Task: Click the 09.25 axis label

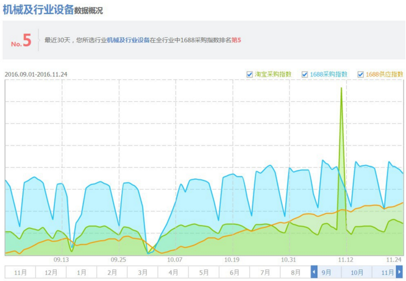Action: (118, 260)
